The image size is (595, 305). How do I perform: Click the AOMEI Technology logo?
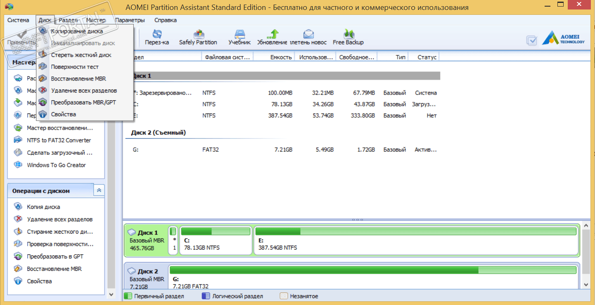click(563, 38)
